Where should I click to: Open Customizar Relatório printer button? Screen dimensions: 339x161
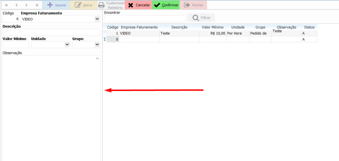(x=111, y=5)
